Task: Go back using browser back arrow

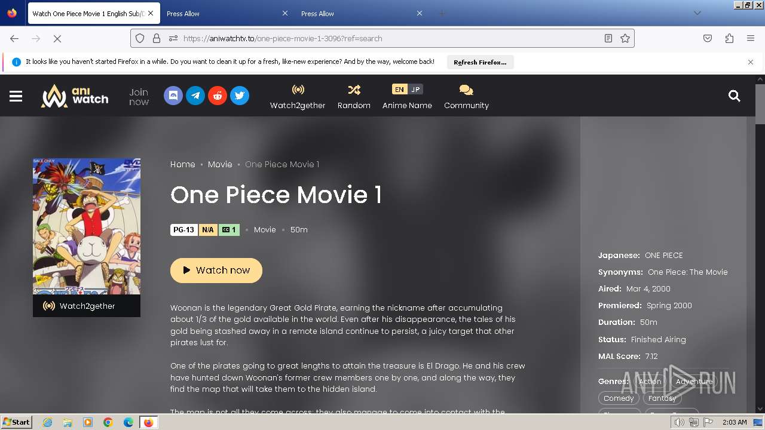Action: (14, 38)
